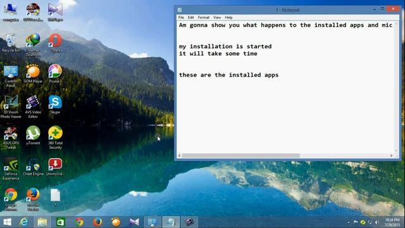Open Notepad's File menu
Image resolution: width=405 pixels, height=228 pixels.
pyautogui.click(x=181, y=17)
